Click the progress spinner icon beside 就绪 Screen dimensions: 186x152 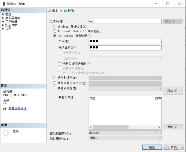(6, 133)
